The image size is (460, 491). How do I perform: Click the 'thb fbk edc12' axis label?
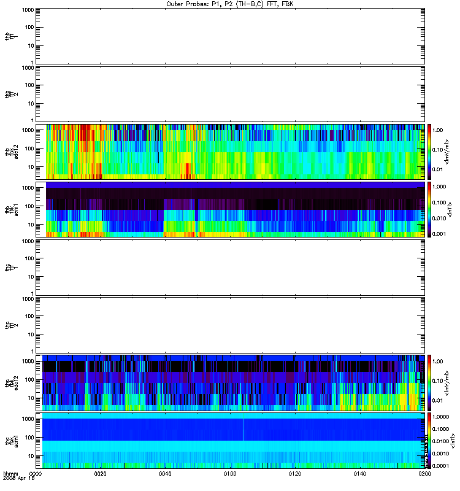pos(11,152)
